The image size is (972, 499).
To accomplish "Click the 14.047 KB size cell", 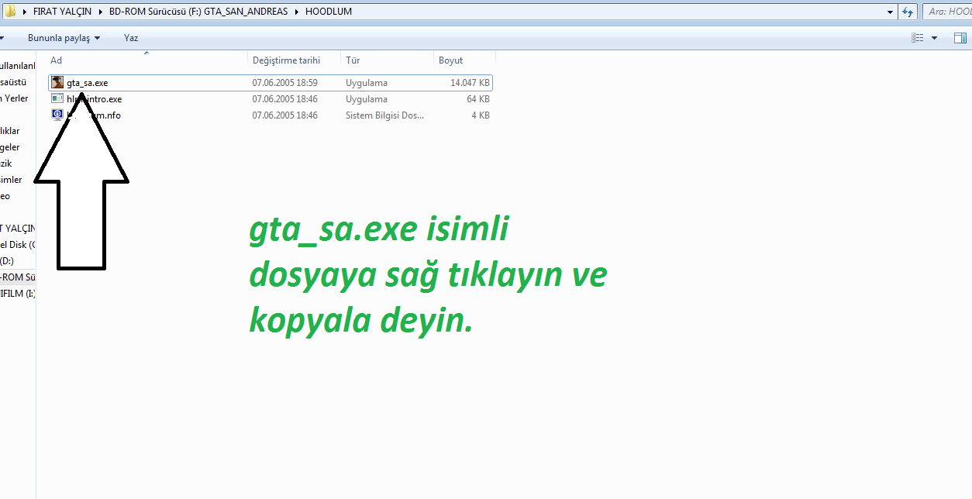I will click(x=470, y=83).
